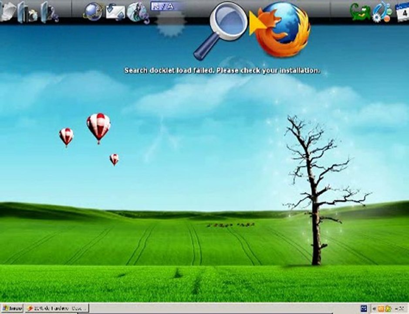Open the folder with camera icon

tap(28, 12)
